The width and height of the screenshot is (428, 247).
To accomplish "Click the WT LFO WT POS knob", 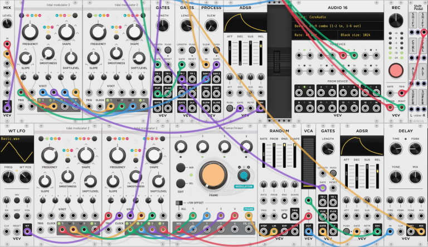I will click(x=25, y=177).
